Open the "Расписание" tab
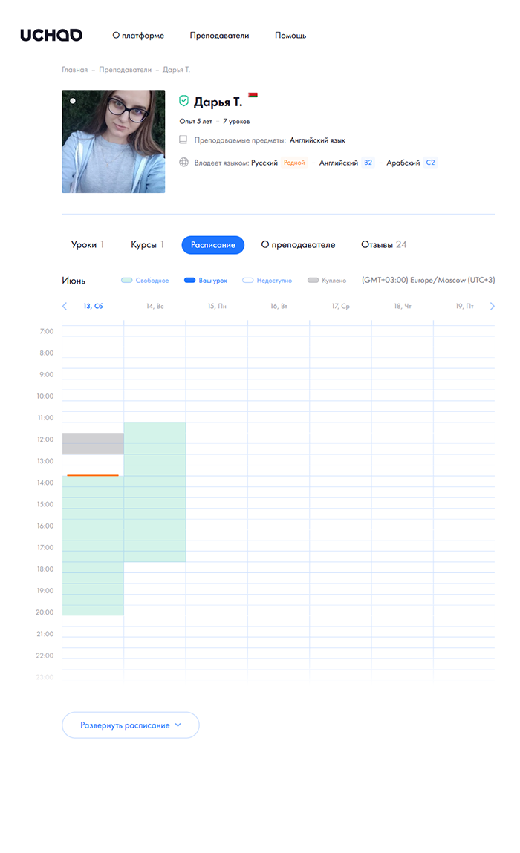The image size is (520, 853). click(x=212, y=245)
